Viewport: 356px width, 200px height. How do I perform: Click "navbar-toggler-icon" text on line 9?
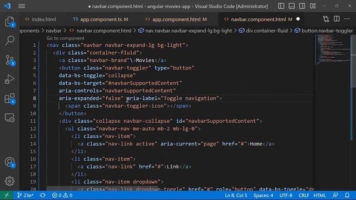(135, 106)
